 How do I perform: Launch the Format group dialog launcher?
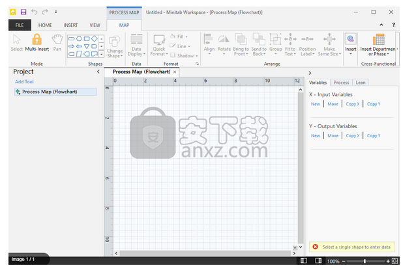[x=197, y=64]
